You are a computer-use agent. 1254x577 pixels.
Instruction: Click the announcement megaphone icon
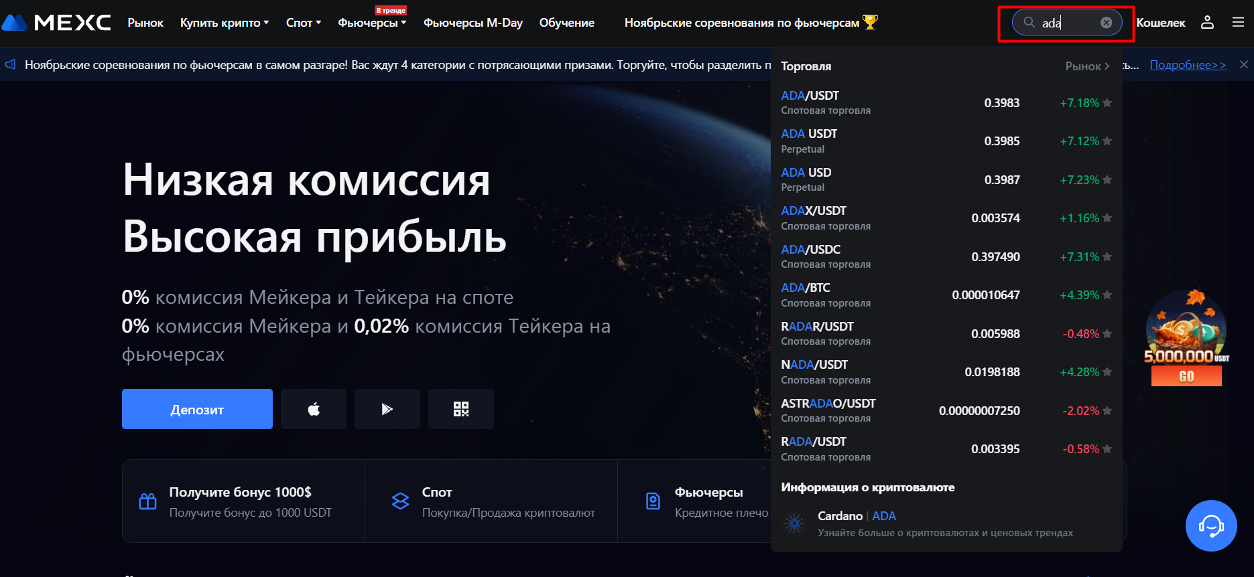coord(10,65)
